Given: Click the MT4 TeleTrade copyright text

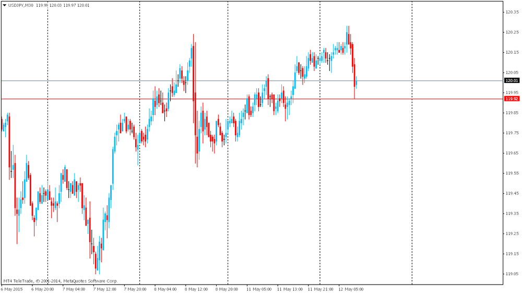Looking at the screenshot, I should (x=60, y=281).
